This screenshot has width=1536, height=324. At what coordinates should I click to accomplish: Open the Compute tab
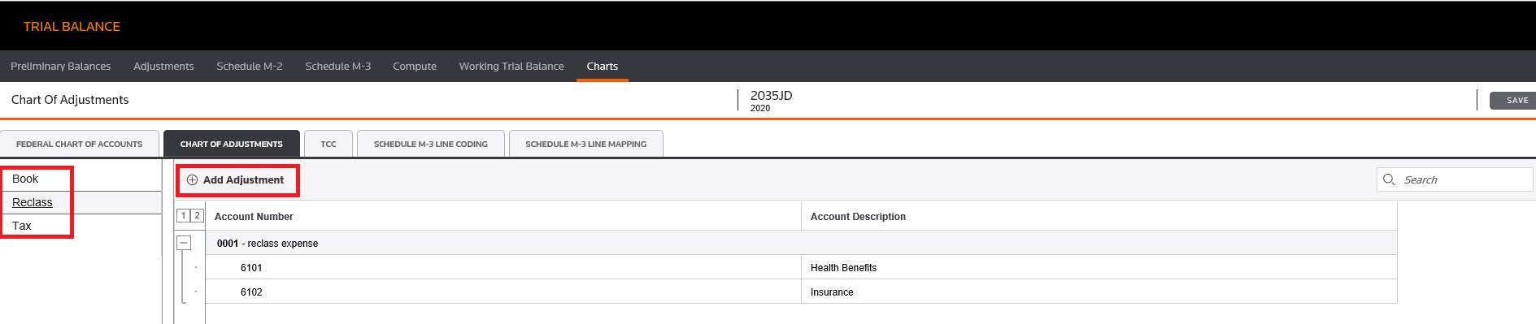(x=414, y=67)
